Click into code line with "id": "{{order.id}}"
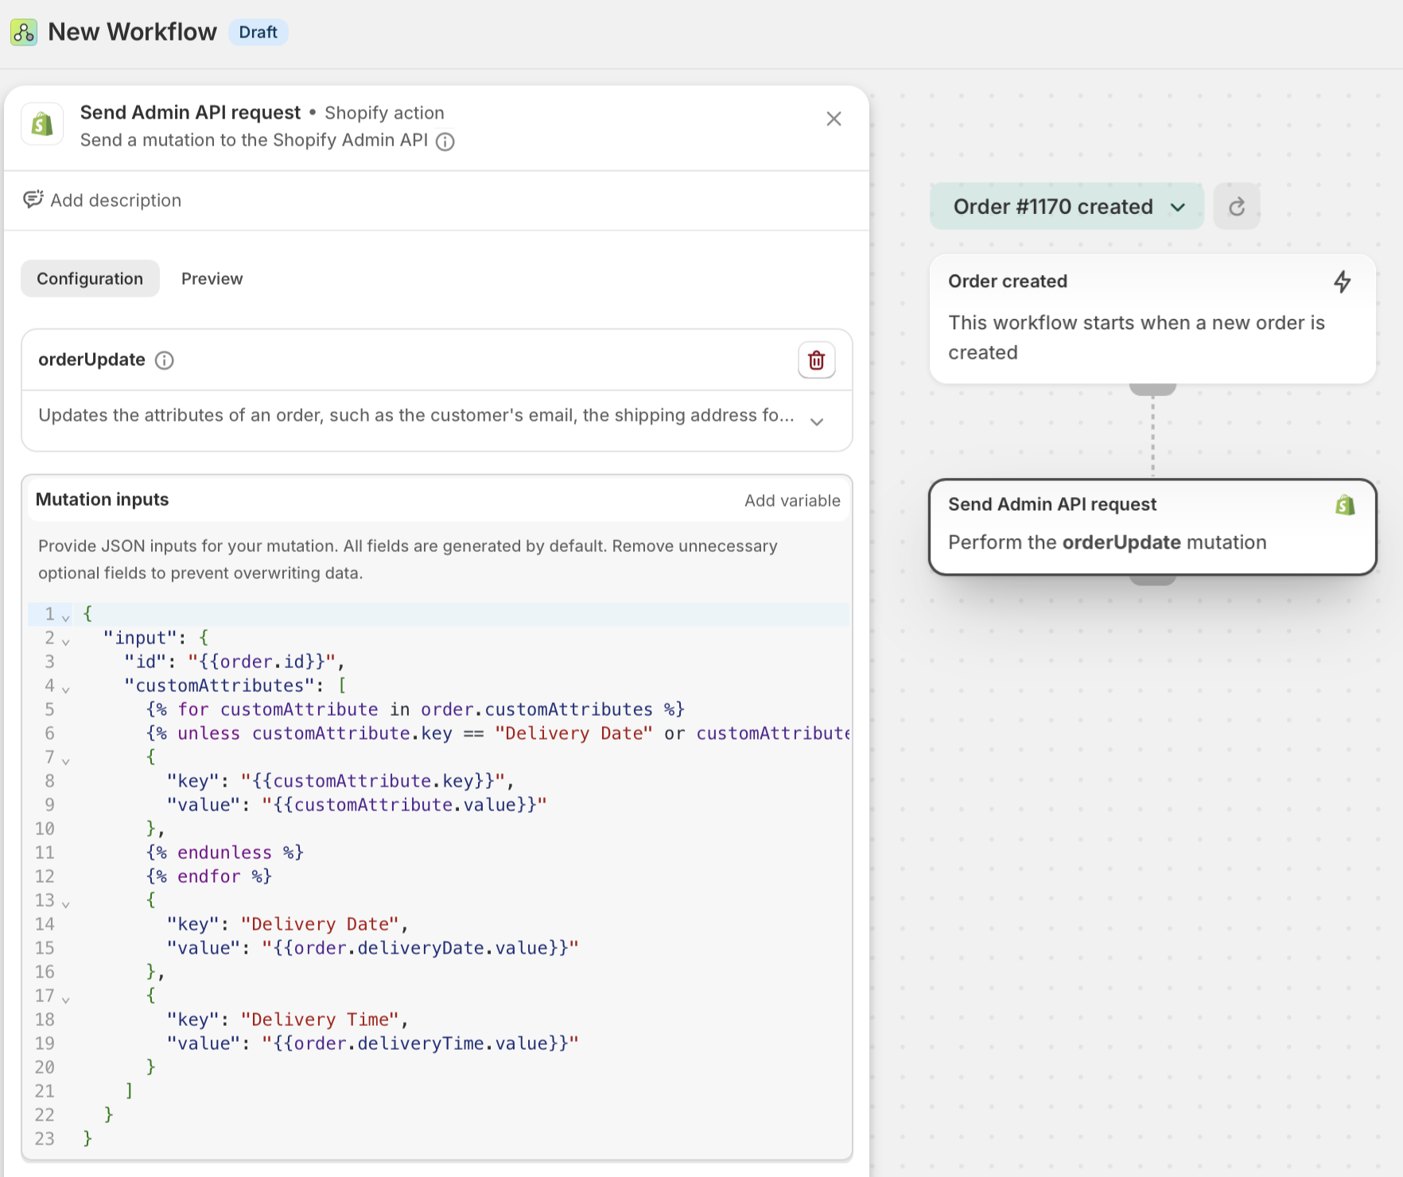Viewport: 1403px width, 1177px height. (x=235, y=662)
